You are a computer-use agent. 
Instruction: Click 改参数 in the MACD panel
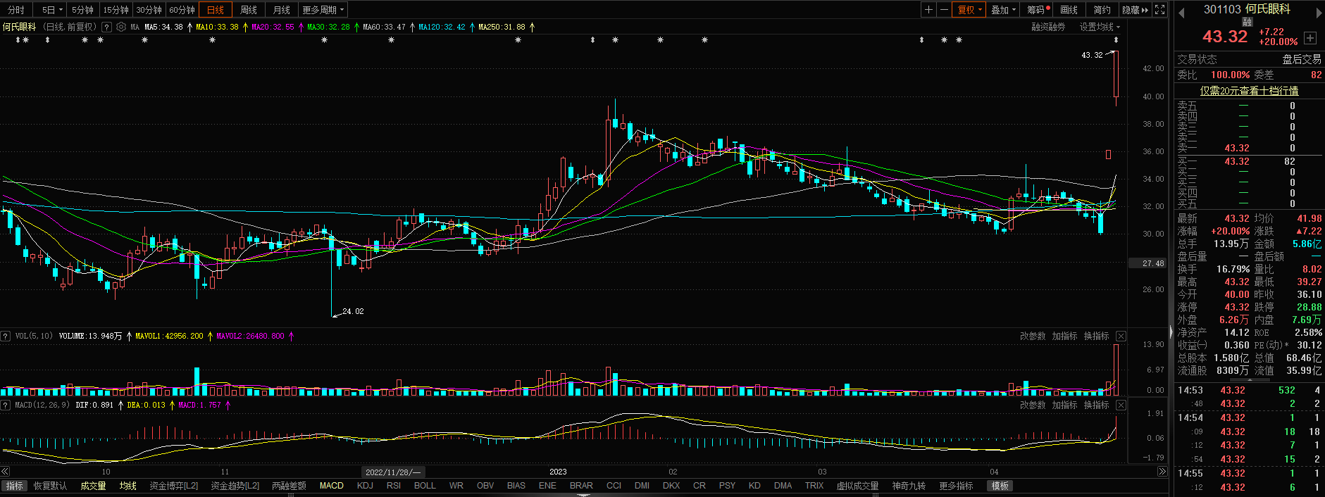point(1032,405)
